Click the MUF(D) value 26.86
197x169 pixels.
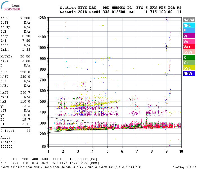(x=25, y=56)
